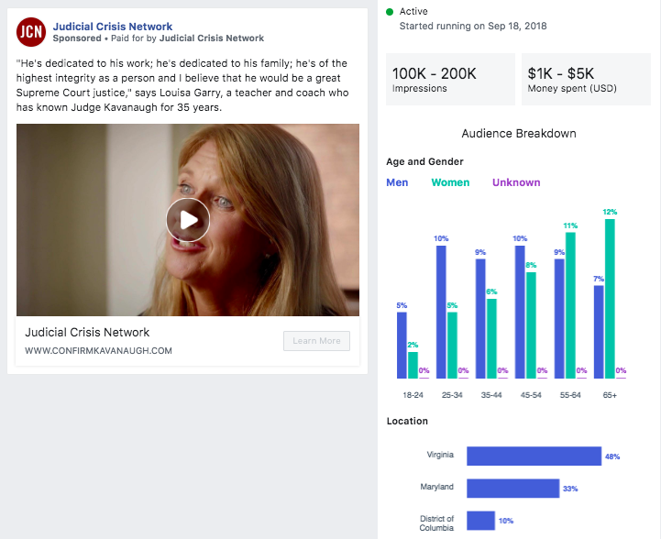The image size is (661, 539).
Task: Click the 35-44 women 6% bar
Action: coord(491,338)
